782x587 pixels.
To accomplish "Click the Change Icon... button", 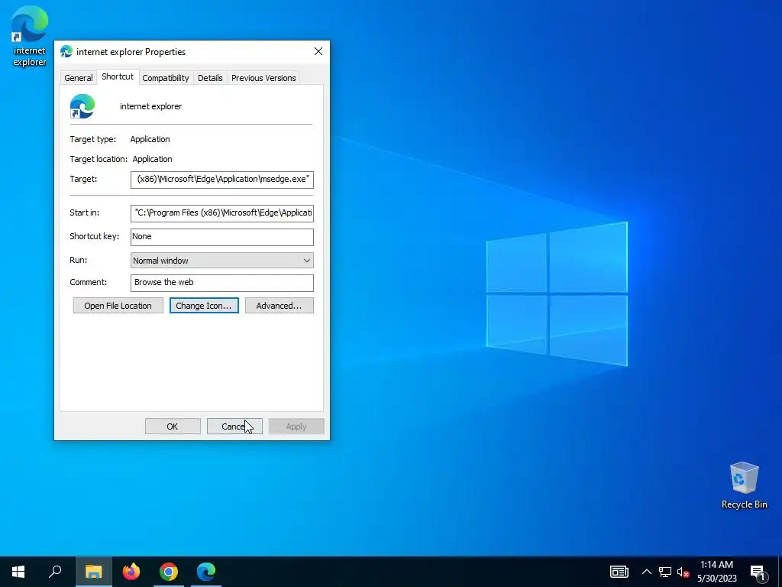I will [204, 306].
